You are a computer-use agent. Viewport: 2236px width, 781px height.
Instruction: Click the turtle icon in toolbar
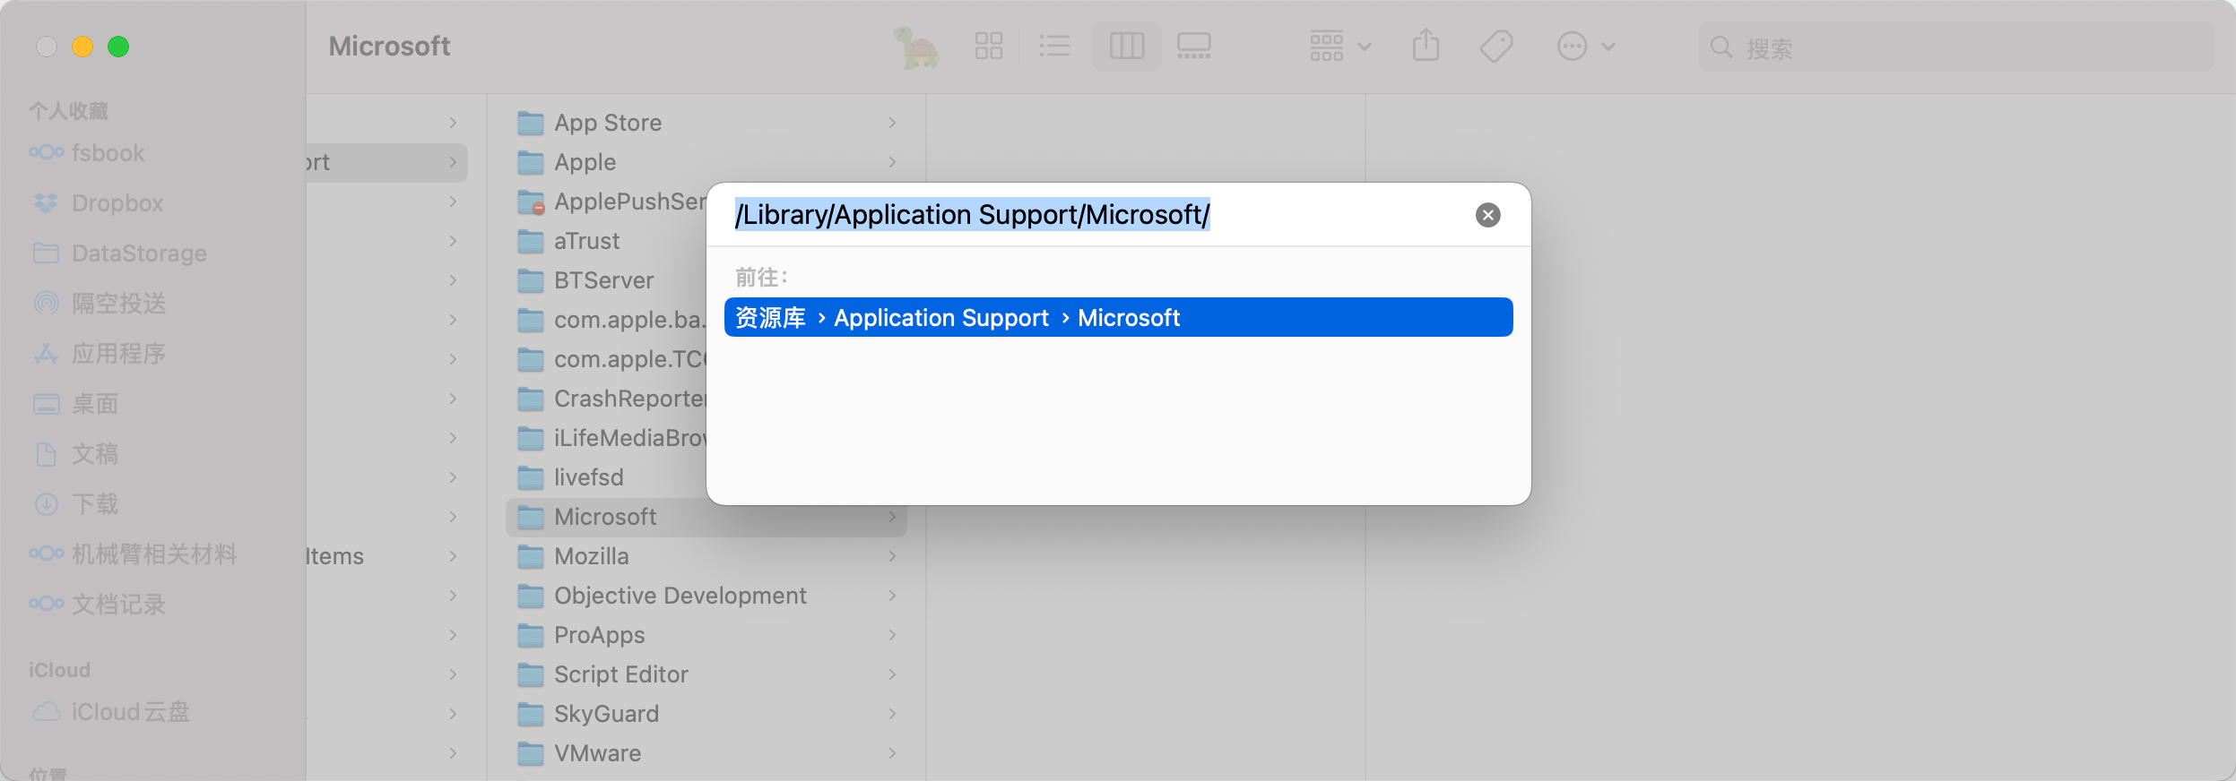[915, 47]
